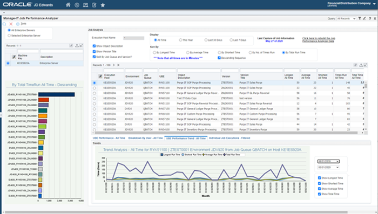This screenshot has width=378, height=214.
Task: Sort By Shortest Time
Action: point(219,52)
